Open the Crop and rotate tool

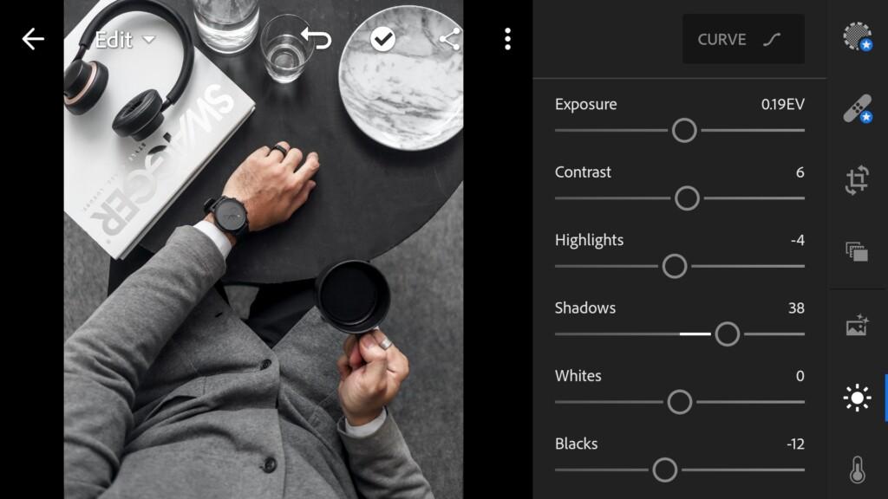[x=857, y=180]
